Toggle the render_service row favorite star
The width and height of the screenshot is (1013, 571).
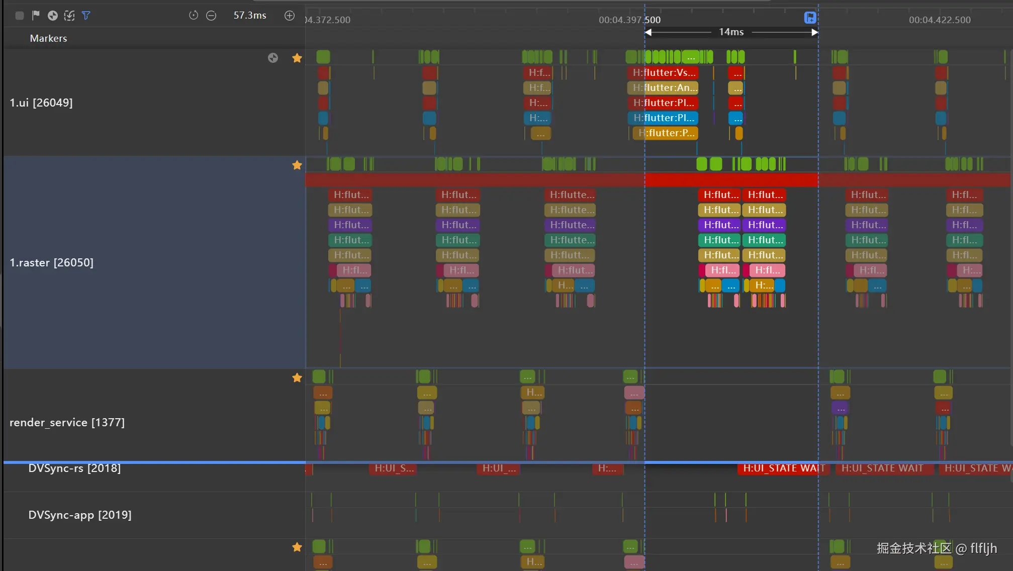297,377
